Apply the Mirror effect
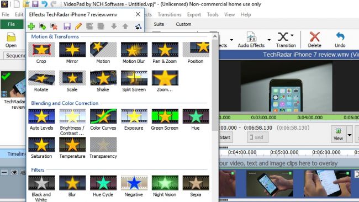The height and width of the screenshot is (202, 359). click(72, 53)
